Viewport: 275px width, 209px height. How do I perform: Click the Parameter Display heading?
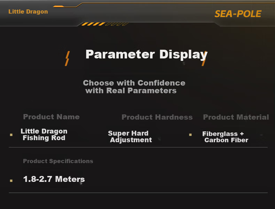pos(147,54)
